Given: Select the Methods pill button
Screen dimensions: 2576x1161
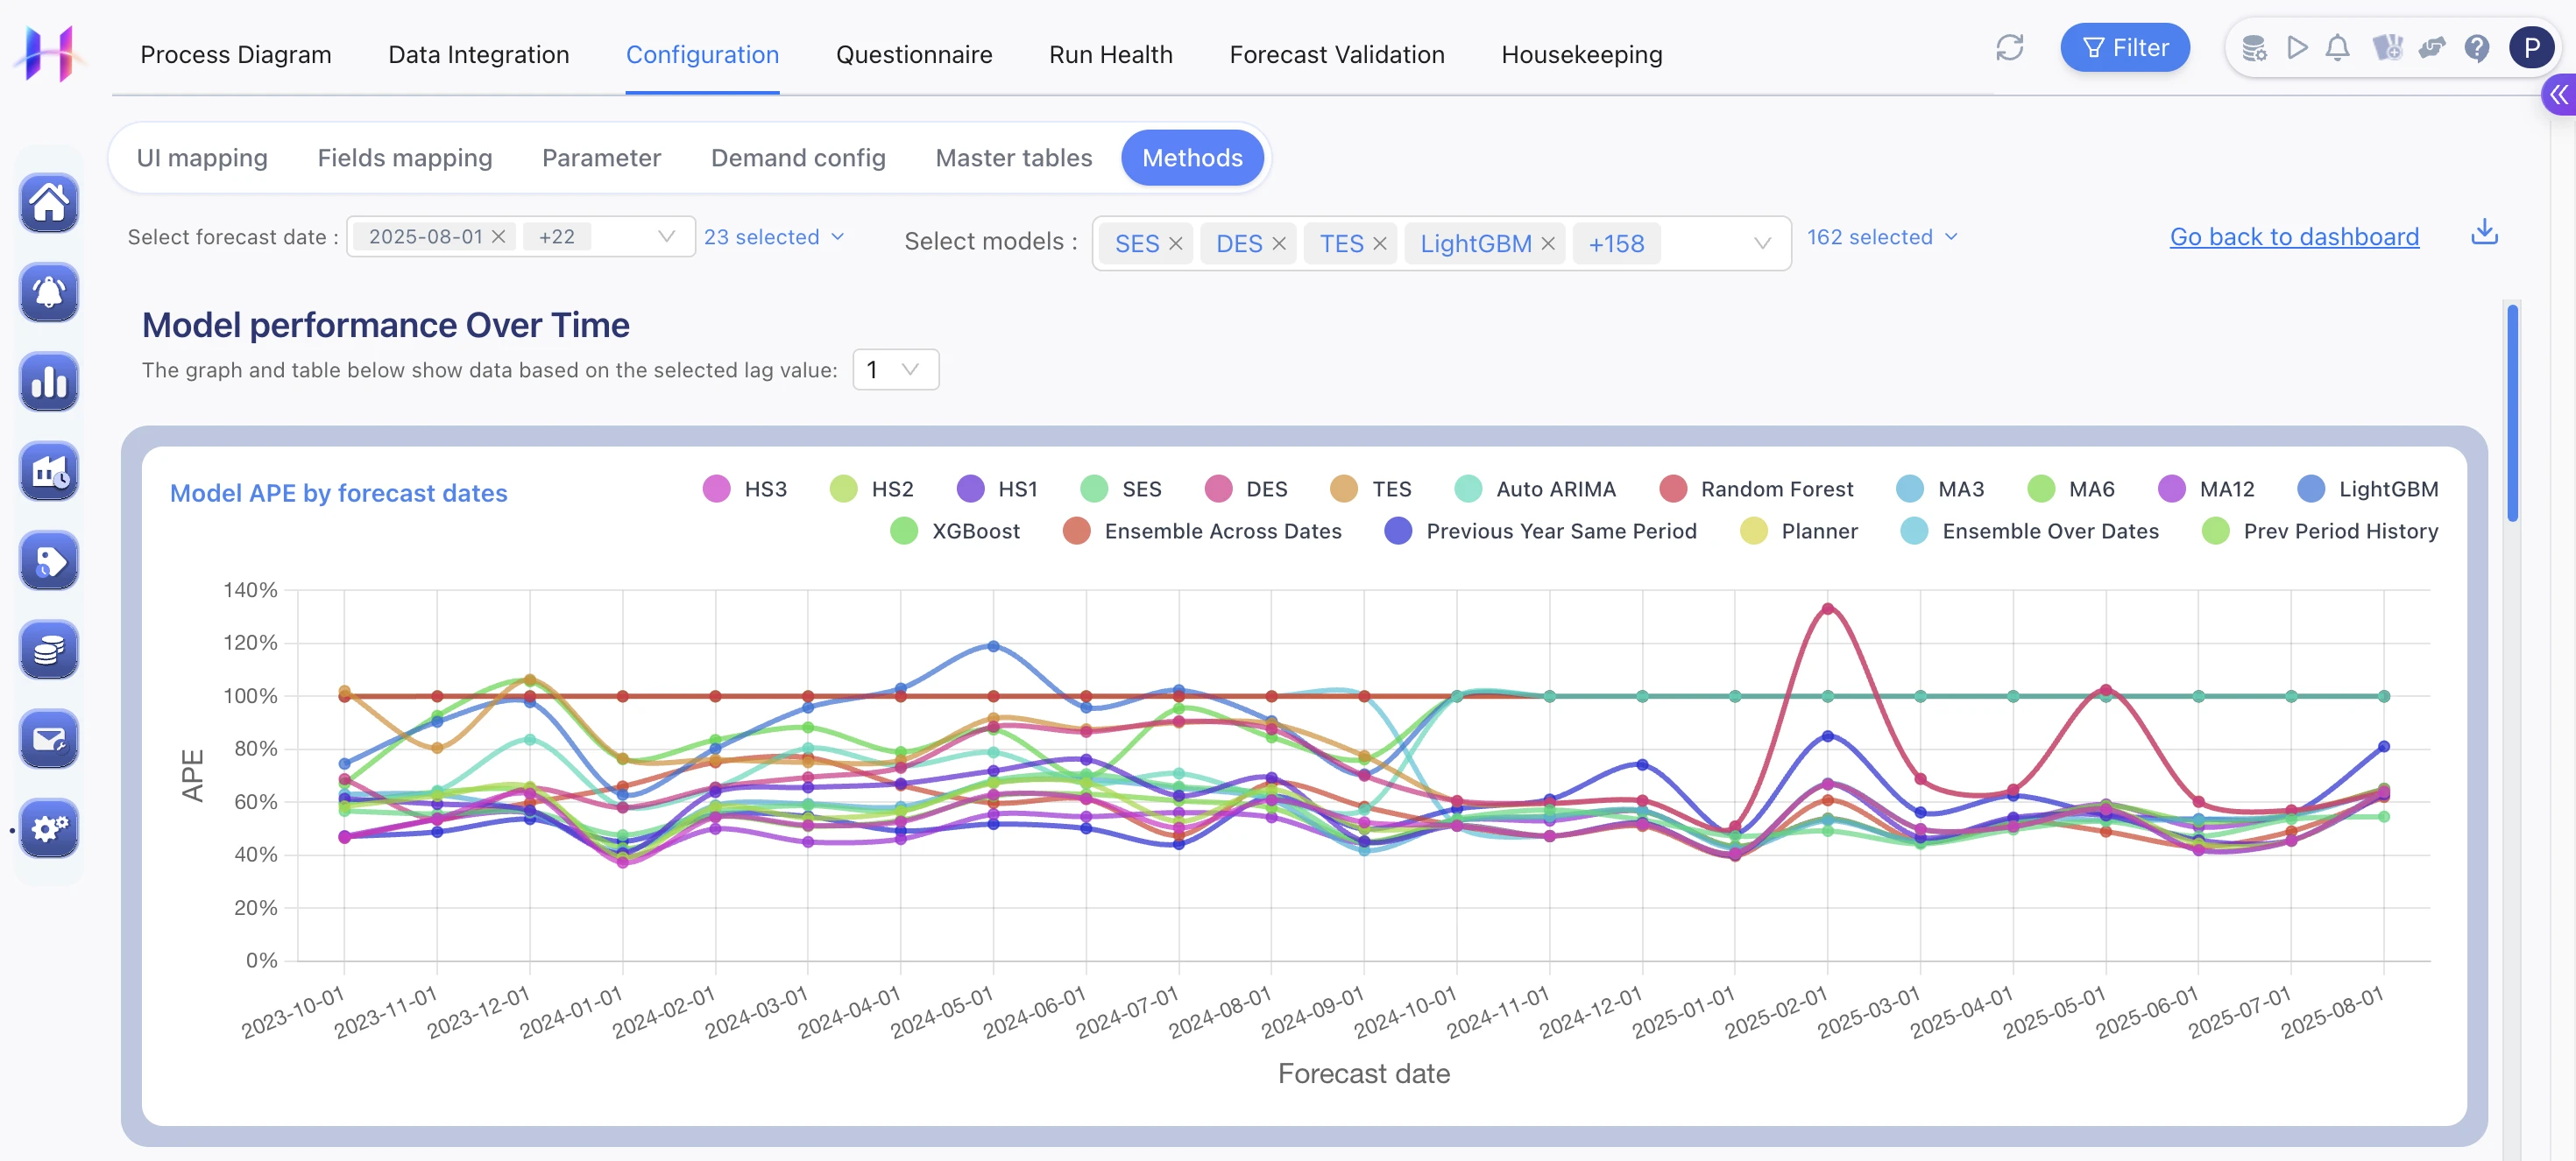Looking at the screenshot, I should (1192, 158).
